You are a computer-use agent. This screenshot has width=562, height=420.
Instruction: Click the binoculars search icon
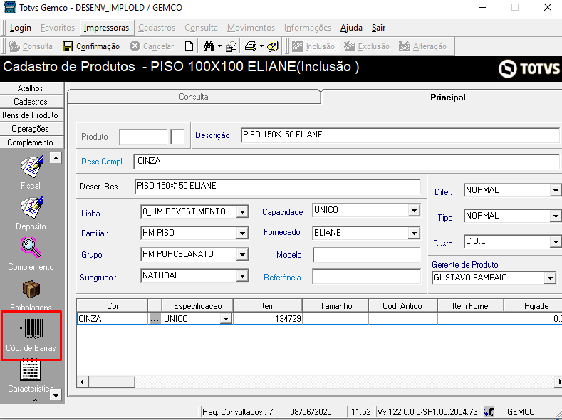209,46
